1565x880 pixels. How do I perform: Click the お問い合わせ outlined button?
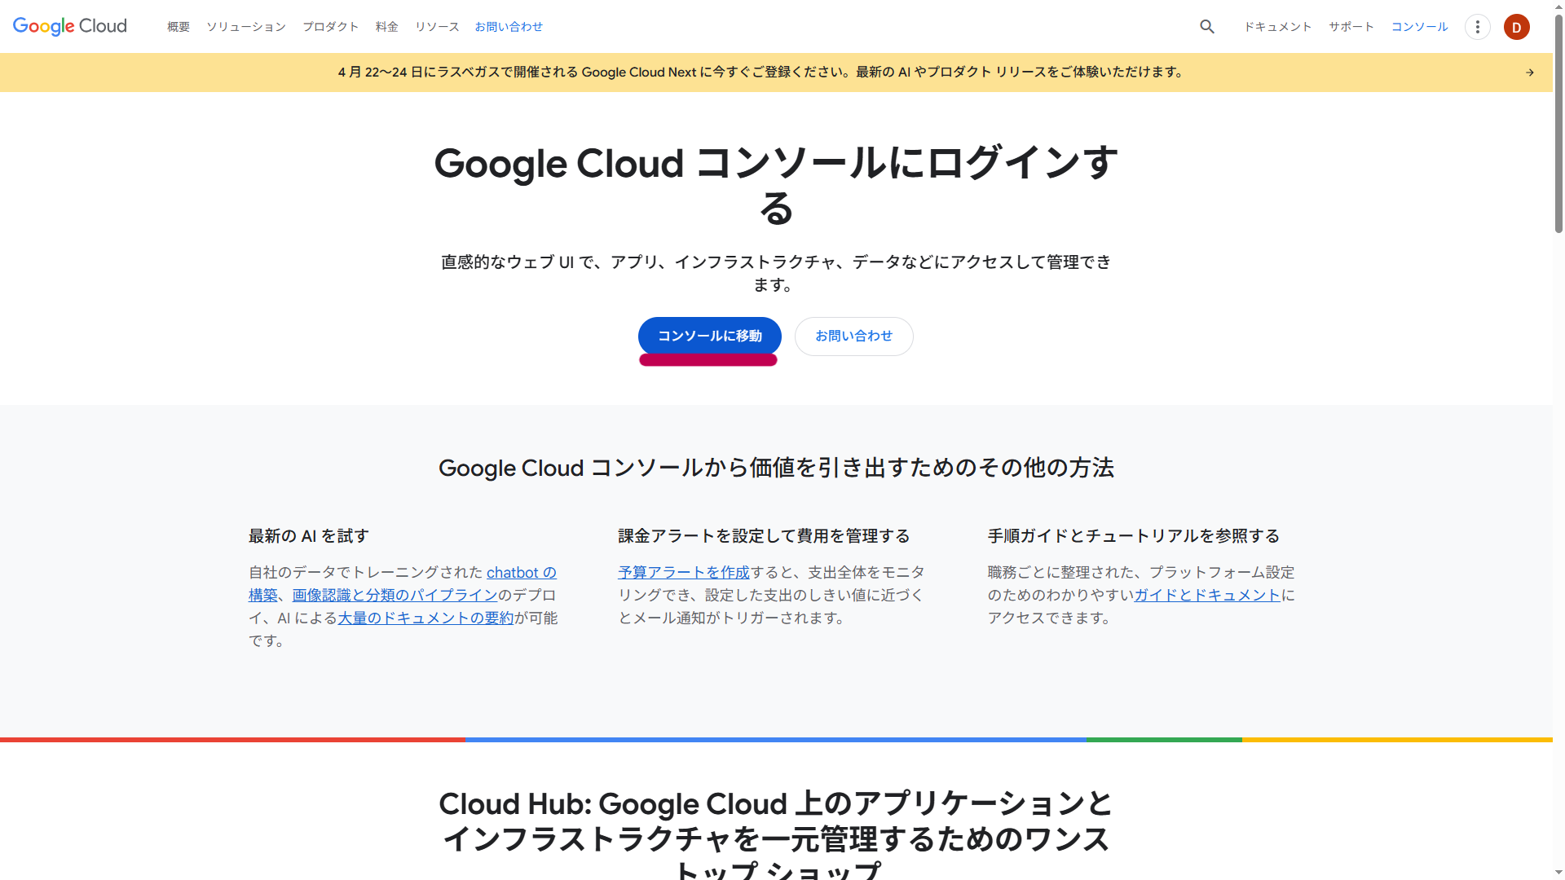point(853,336)
